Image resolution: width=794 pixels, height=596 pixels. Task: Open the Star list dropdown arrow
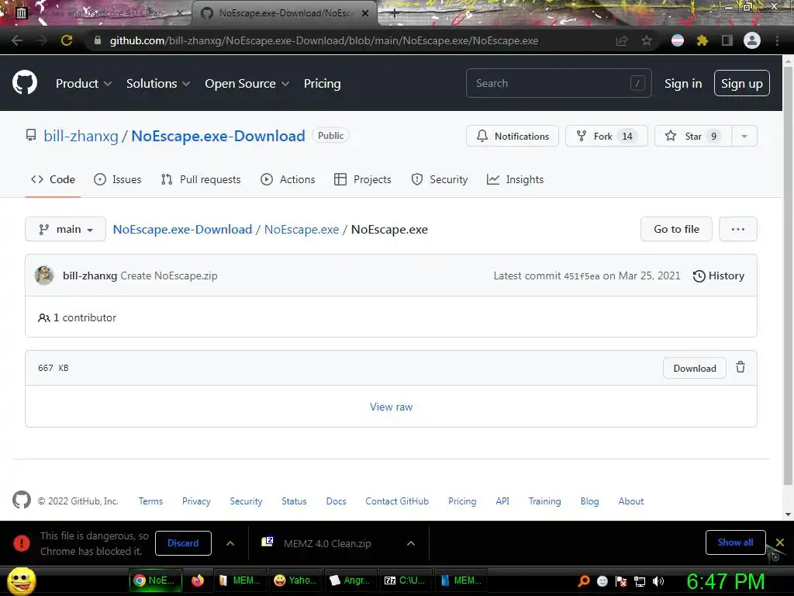pos(744,136)
